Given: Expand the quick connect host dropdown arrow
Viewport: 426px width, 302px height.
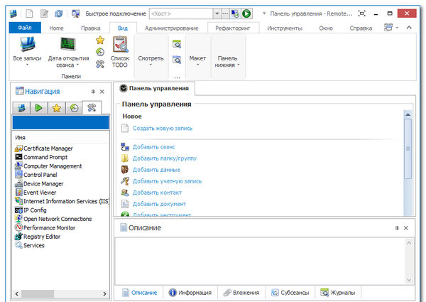Looking at the screenshot, I should (x=217, y=14).
